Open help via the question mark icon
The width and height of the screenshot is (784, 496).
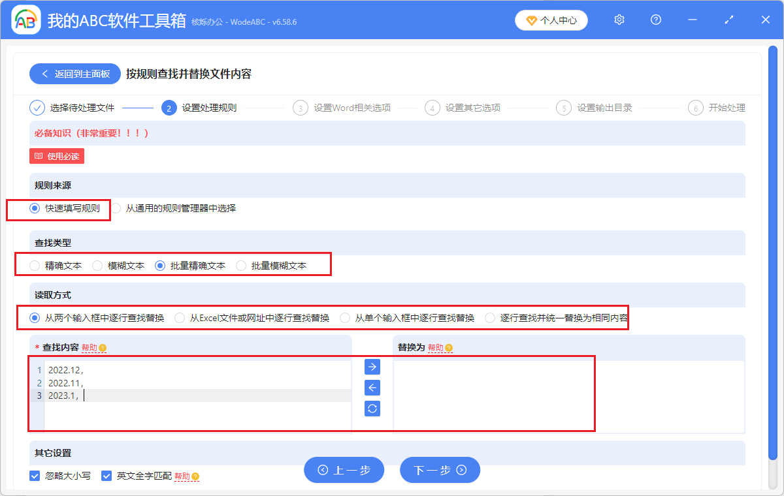pos(655,20)
